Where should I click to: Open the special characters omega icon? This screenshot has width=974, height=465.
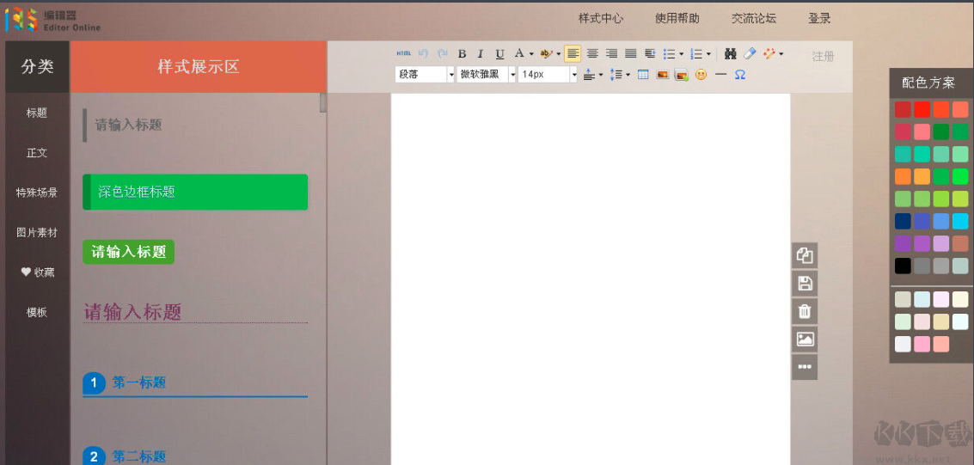point(740,75)
